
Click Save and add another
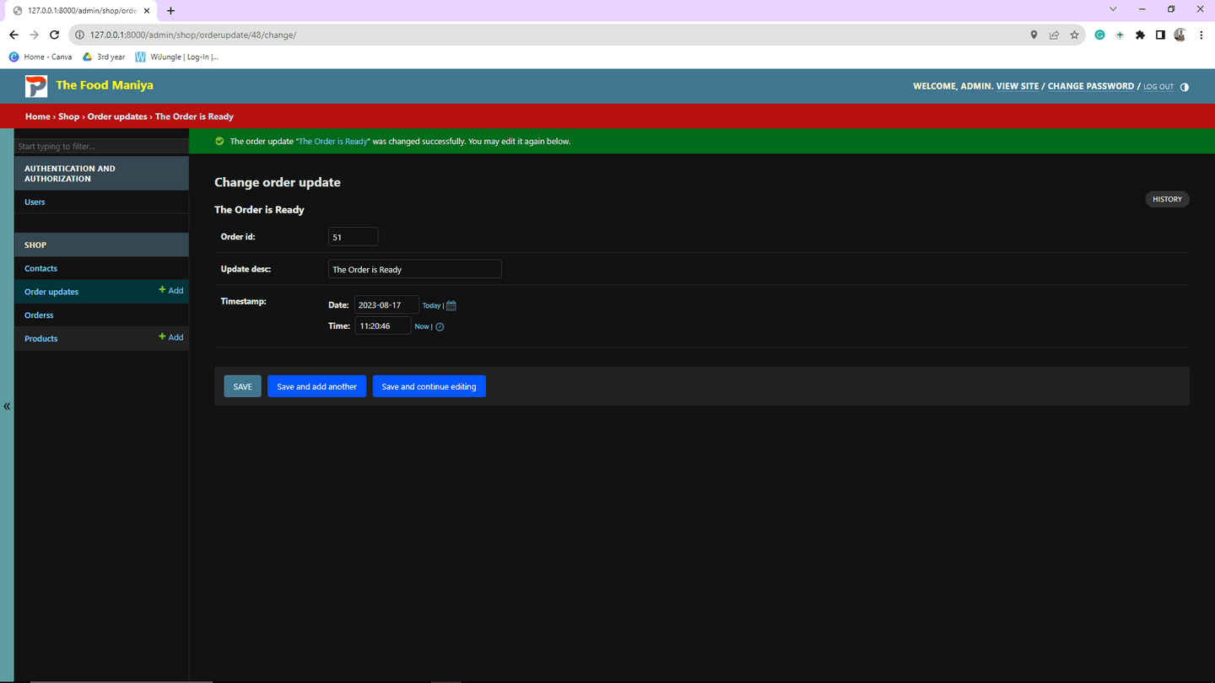pos(316,386)
